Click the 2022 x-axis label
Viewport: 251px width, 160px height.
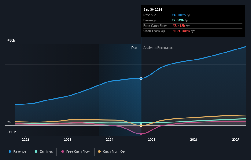pyautogui.click(x=25, y=140)
